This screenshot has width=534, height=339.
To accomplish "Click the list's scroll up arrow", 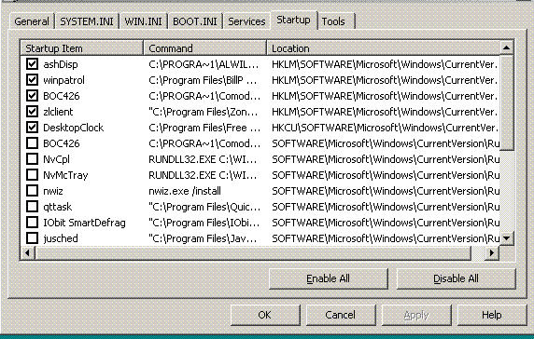I will (x=506, y=47).
